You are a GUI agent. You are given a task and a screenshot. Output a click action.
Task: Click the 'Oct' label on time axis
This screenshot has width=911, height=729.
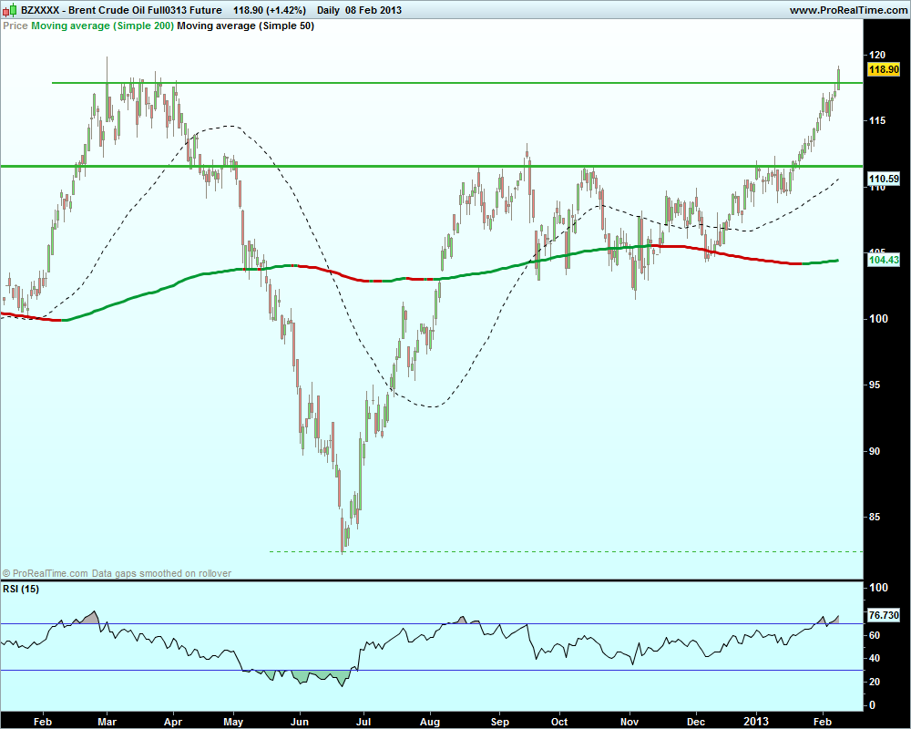[559, 722]
